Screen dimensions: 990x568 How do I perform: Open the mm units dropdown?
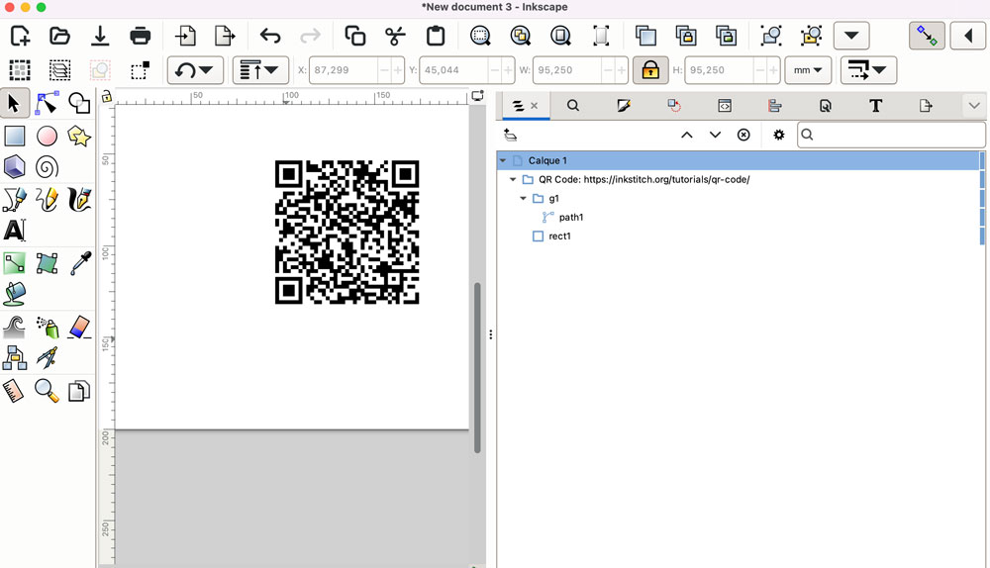tap(808, 70)
